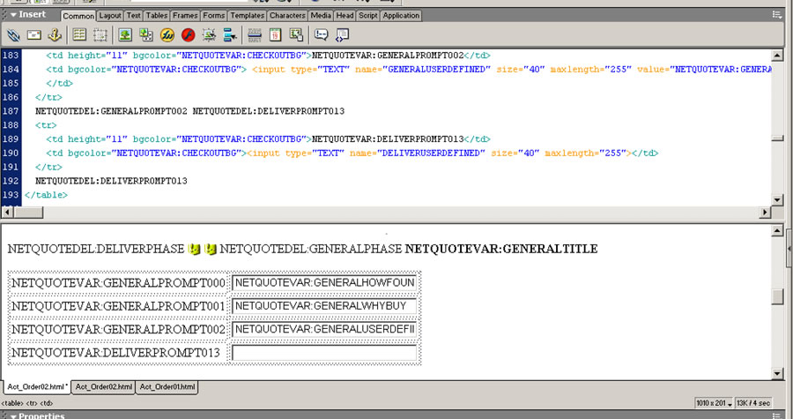Insert a Flash object using the red icon
Image resolution: width=793 pixels, height=419 pixels.
188,35
